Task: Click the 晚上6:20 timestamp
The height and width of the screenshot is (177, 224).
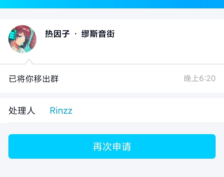Action: (x=199, y=79)
